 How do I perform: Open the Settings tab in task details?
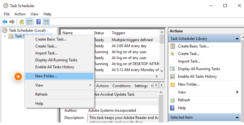[141, 86]
